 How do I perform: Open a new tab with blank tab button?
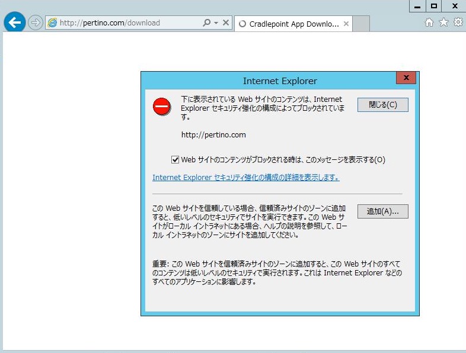(361, 24)
